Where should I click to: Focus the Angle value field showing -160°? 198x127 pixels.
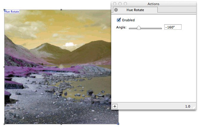173,27
